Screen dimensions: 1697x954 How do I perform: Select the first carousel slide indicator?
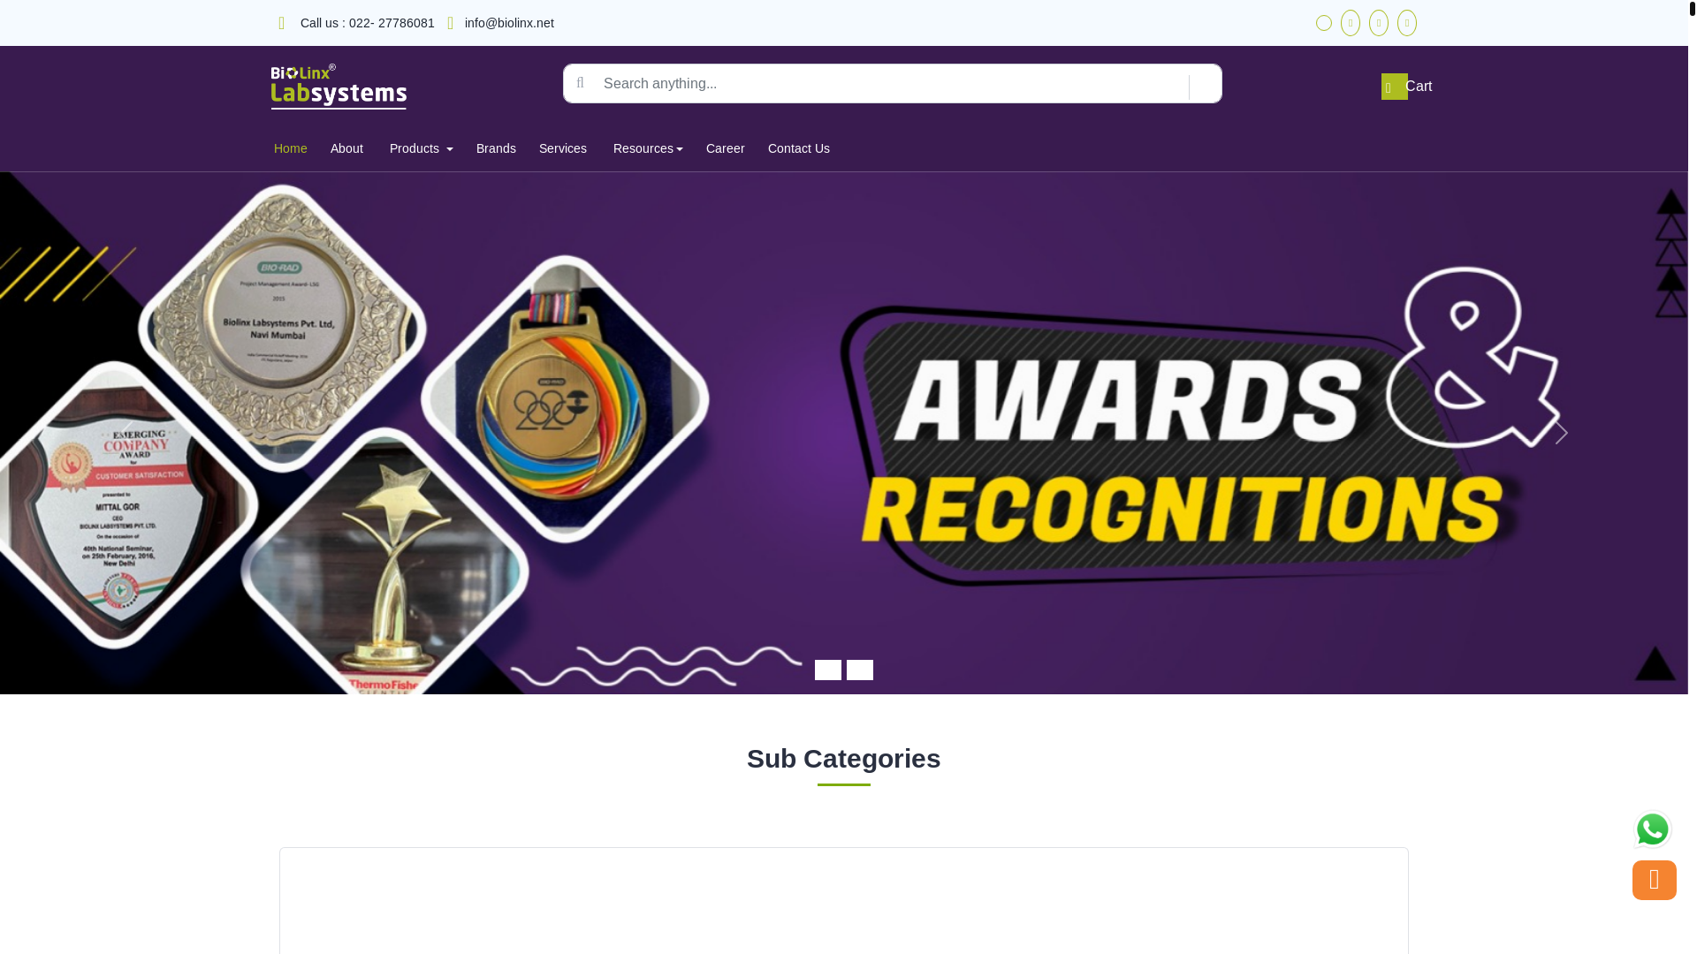pyautogui.click(x=827, y=670)
